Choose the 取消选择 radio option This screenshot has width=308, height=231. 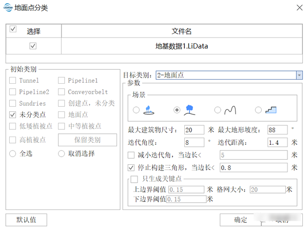pos(62,153)
